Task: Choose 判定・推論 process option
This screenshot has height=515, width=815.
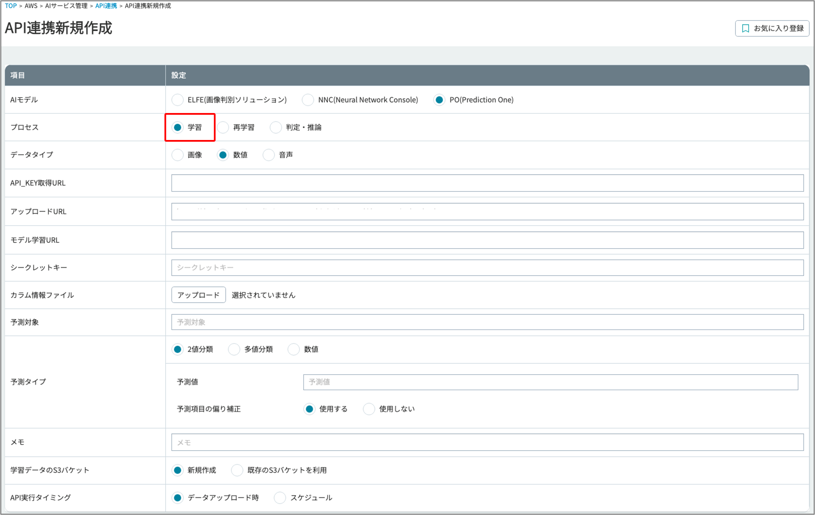Action: coord(276,128)
